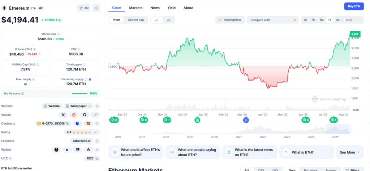The width and height of the screenshot is (370, 171).
Task: Set chart range to 1D
Action: [305, 20]
